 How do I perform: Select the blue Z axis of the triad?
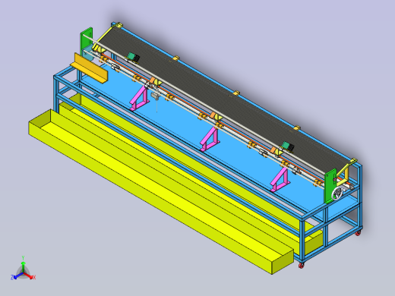tap(16, 276)
